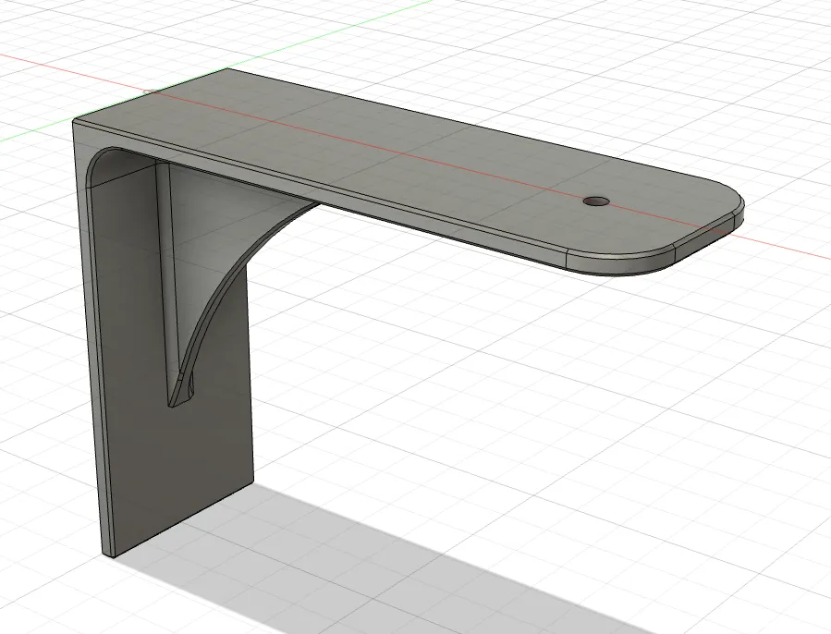The image size is (831, 634).
Task: Select the small circular hole on top plate
Action: click(596, 201)
